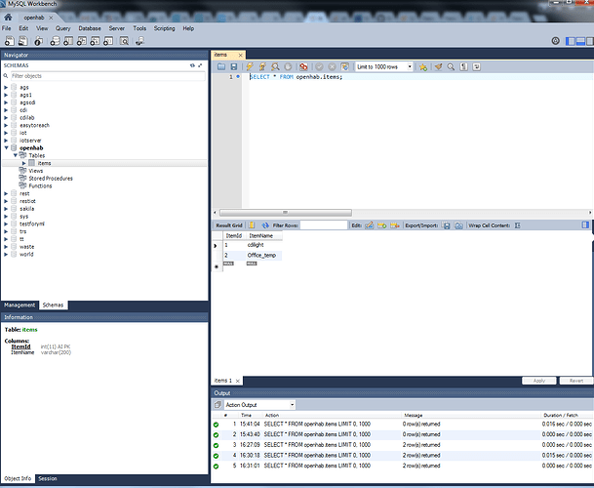Screen dimensions: 594x488
Task: Click the Execute query lightning bolt icon
Action: coord(250,67)
